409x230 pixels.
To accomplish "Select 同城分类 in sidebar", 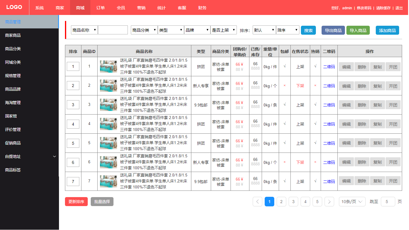I will tap(29, 62).
